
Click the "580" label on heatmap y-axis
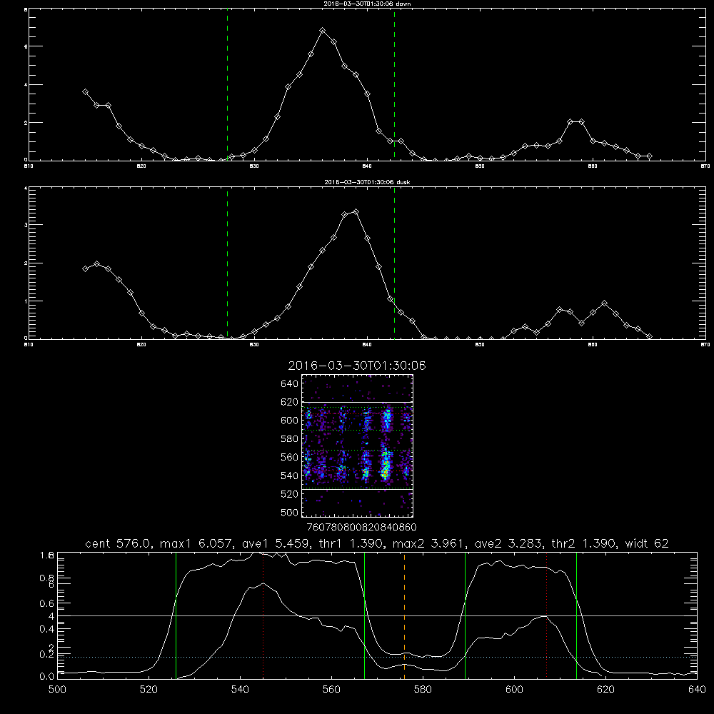[x=290, y=439]
